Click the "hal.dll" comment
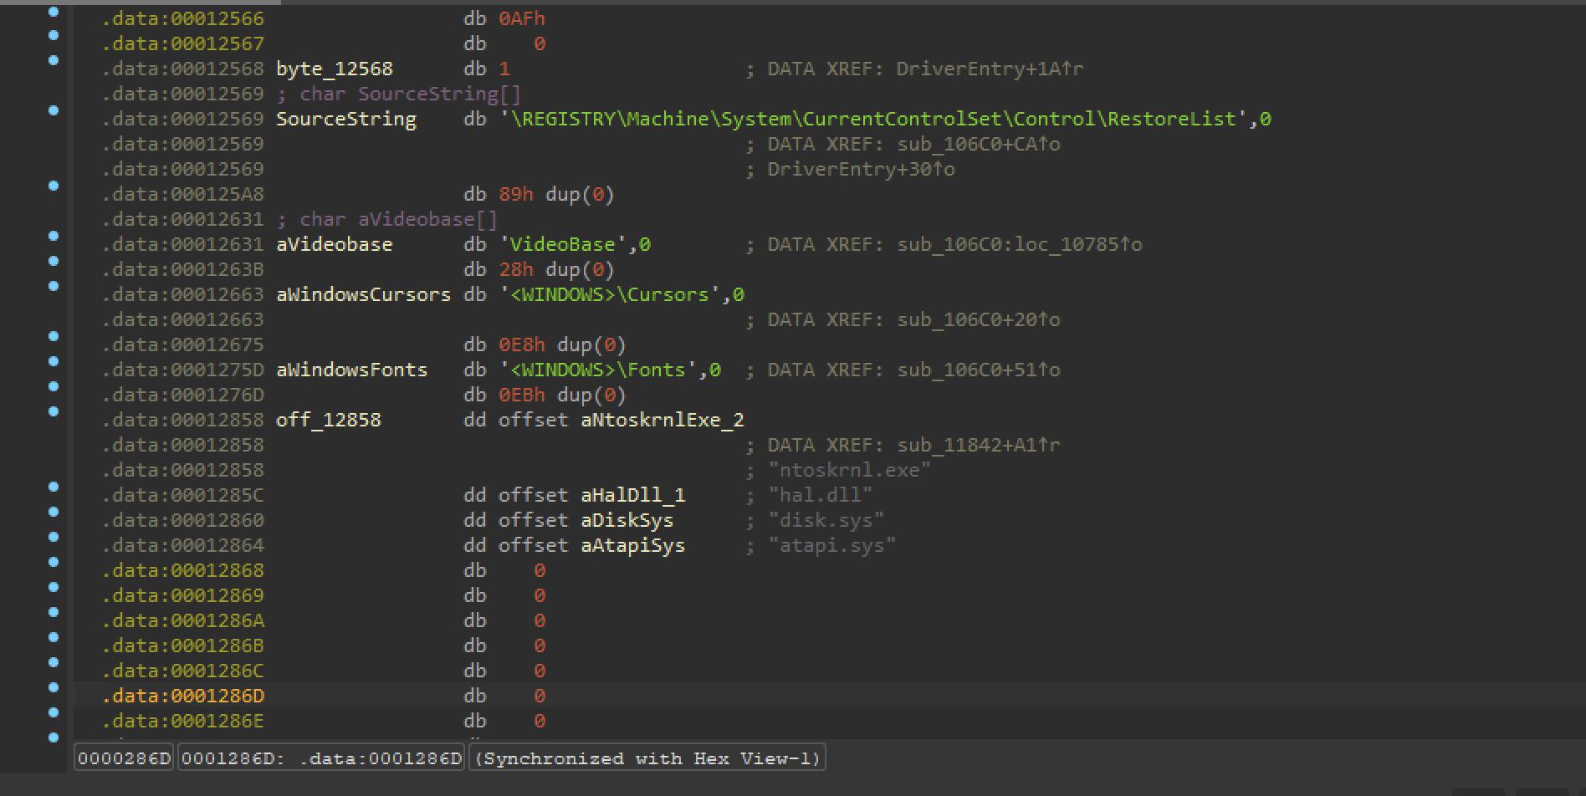1586x796 pixels. point(820,495)
